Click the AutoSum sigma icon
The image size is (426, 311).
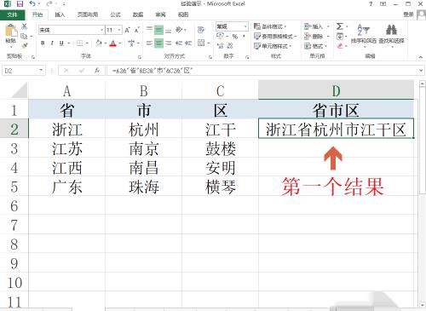pyautogui.click(x=340, y=26)
